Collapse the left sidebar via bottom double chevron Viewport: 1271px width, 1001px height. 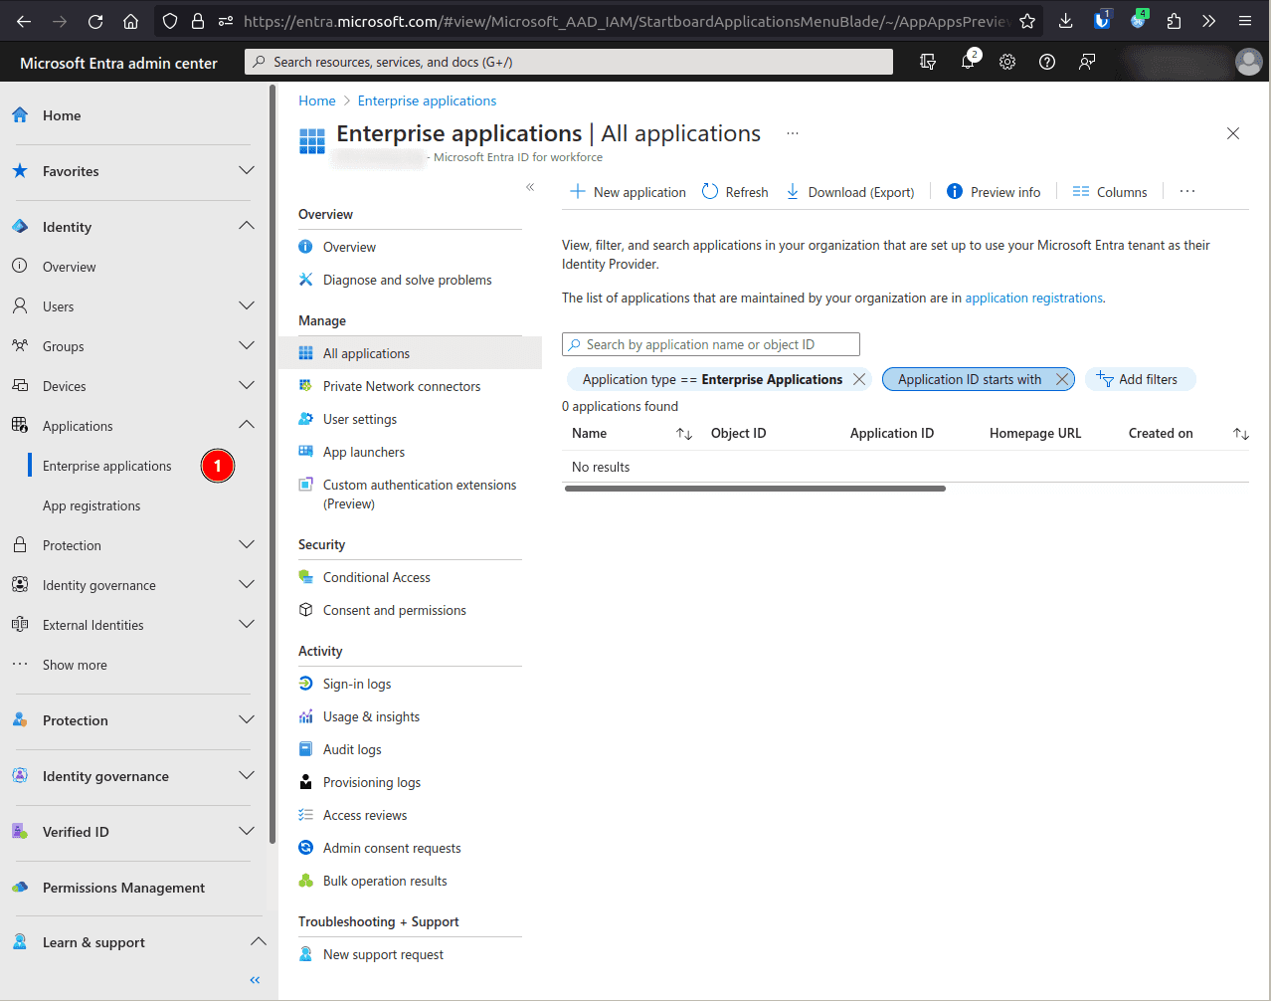pos(255,980)
